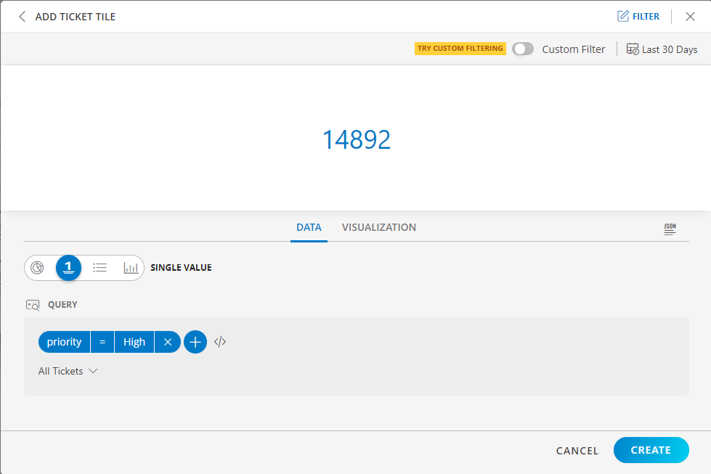The width and height of the screenshot is (711, 474).
Task: Open the JSON view icon
Action: pos(670,228)
